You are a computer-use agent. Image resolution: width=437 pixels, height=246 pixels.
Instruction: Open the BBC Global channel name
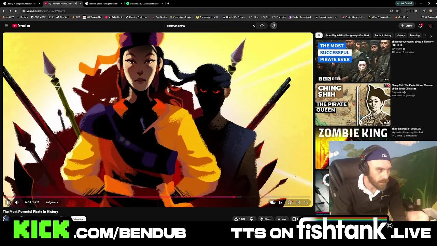(x=397, y=49)
